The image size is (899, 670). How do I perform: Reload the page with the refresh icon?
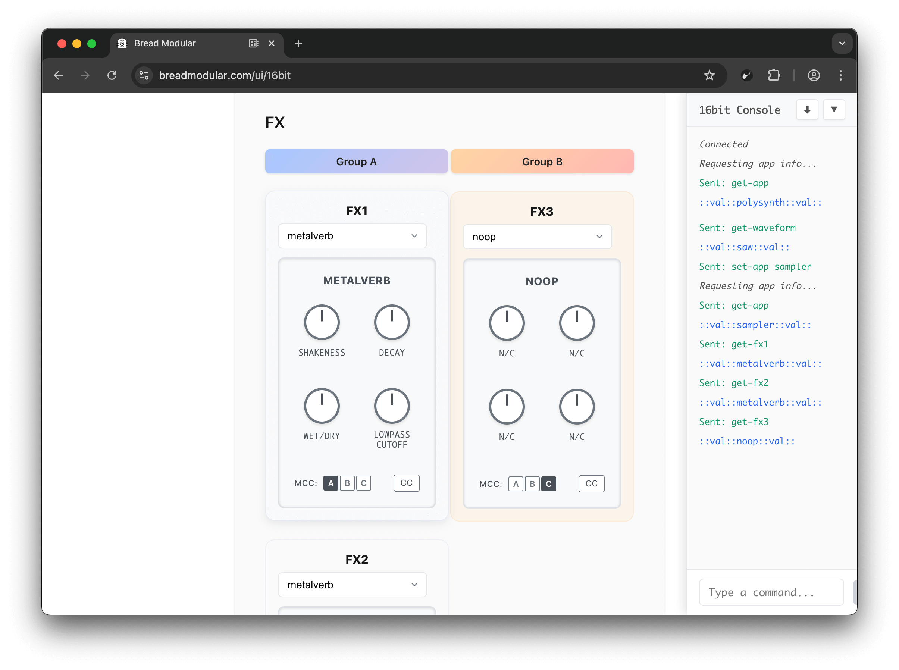[x=112, y=75]
